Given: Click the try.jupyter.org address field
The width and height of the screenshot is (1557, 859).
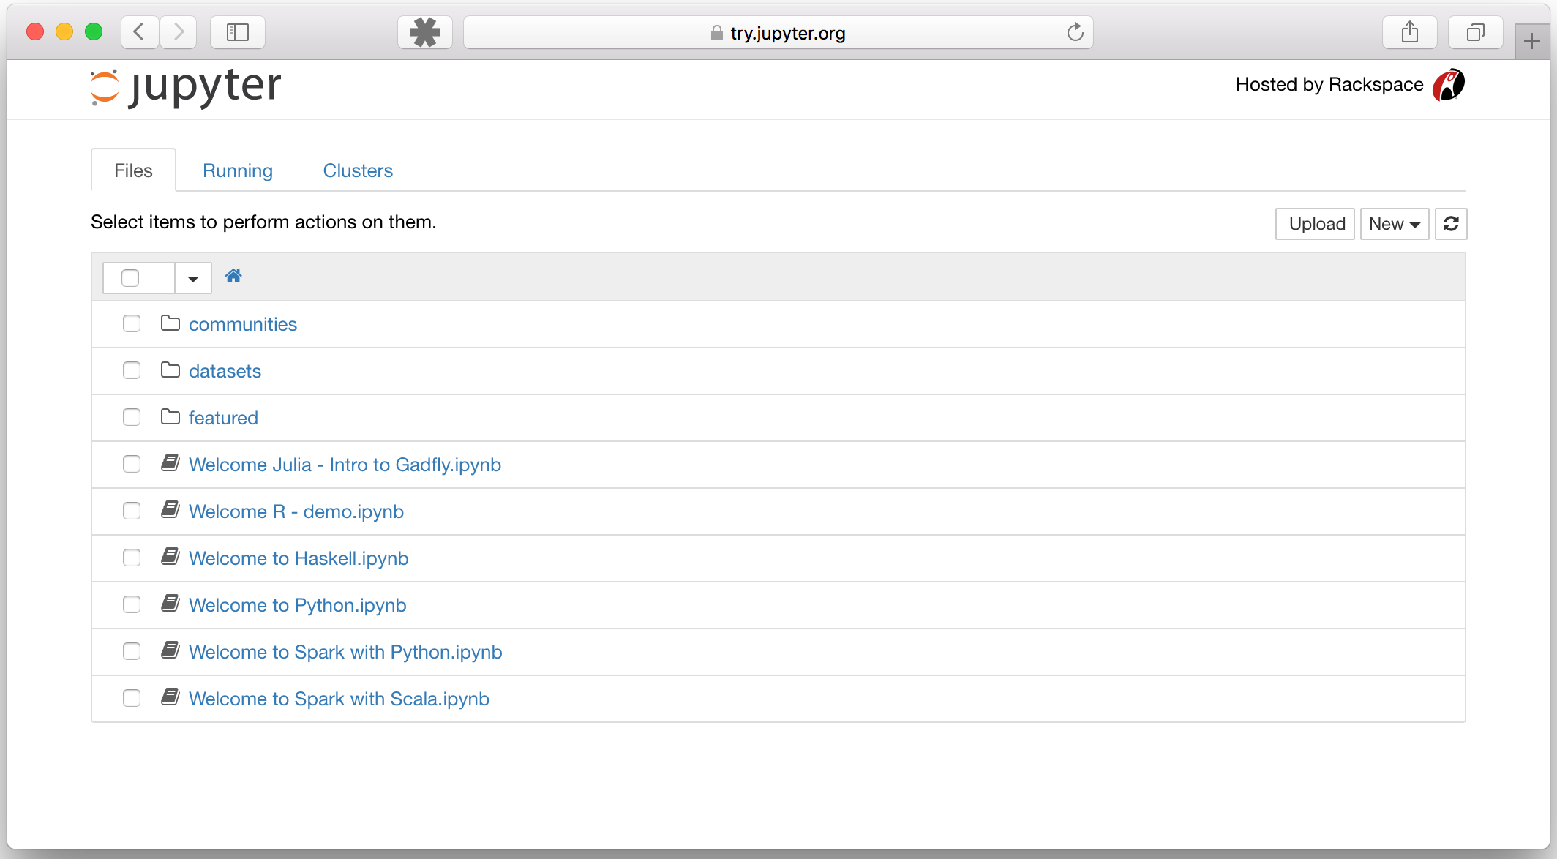Looking at the screenshot, I should coord(778,33).
